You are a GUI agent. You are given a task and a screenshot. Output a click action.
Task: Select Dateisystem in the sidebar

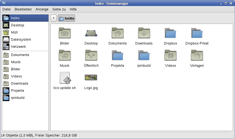coord(21,40)
